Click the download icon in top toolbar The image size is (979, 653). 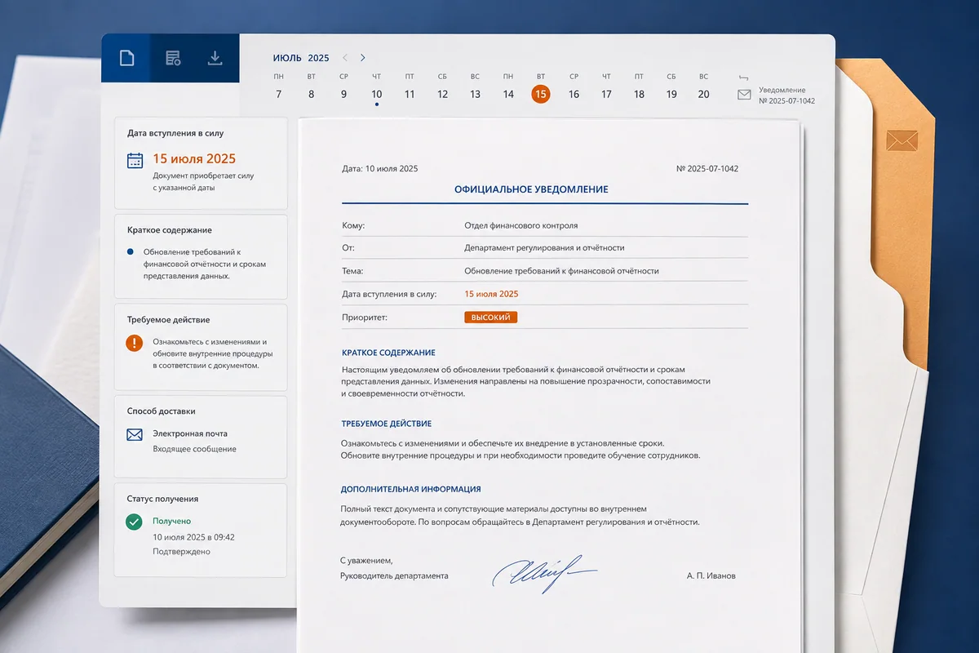[215, 58]
